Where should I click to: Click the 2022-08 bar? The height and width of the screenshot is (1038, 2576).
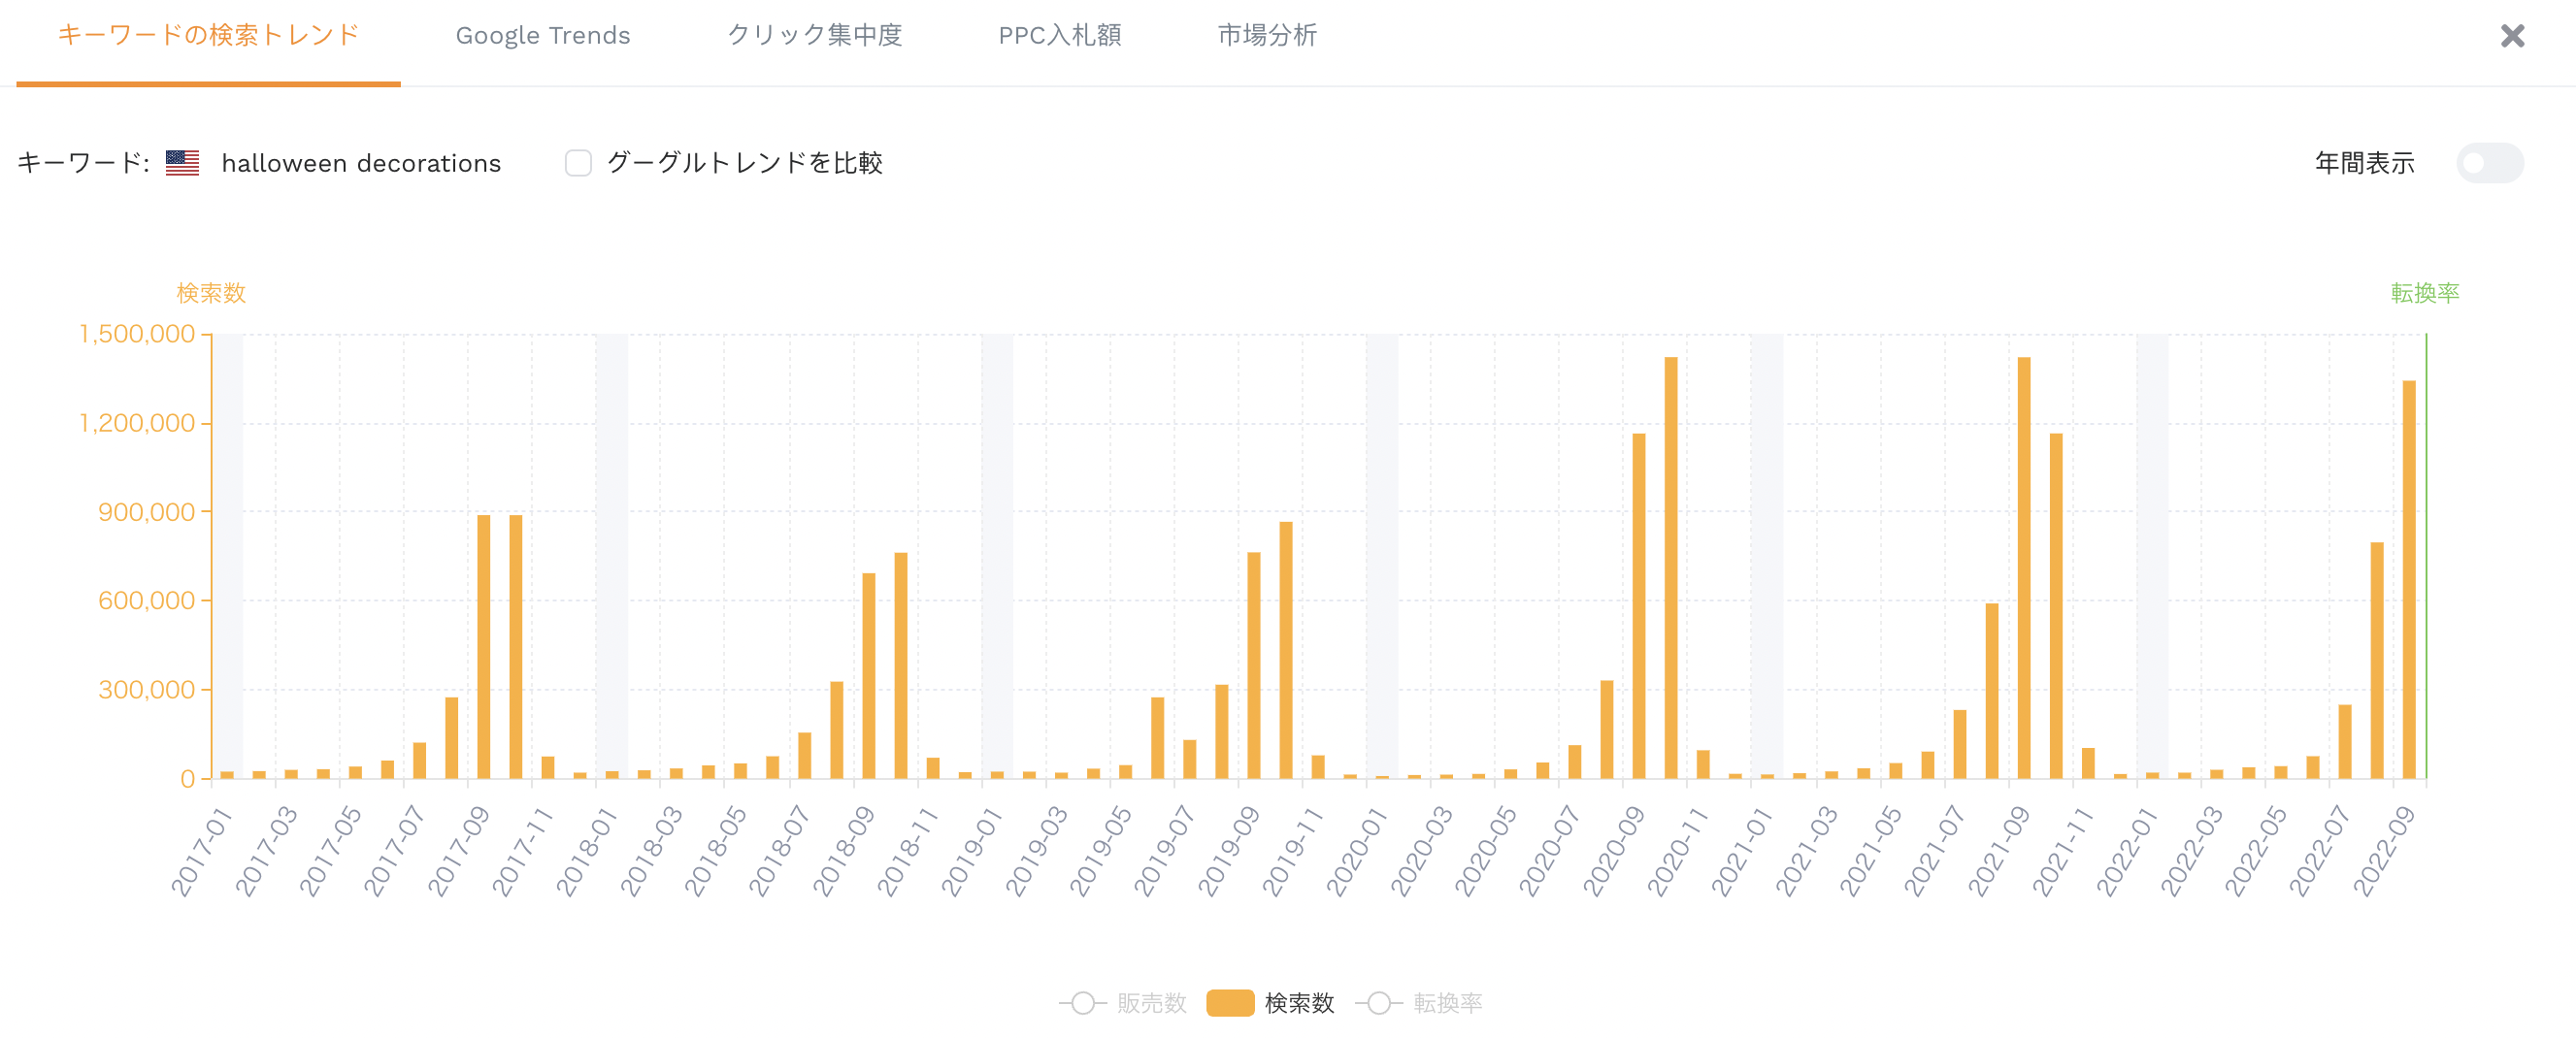coord(2377,661)
